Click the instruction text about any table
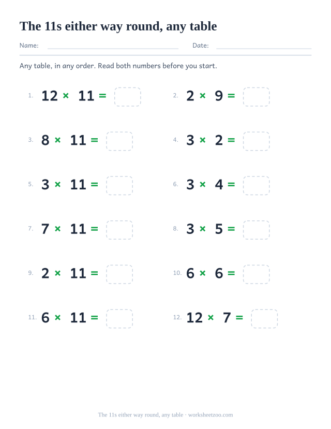Viewport: 331px width, 429px height. click(x=118, y=66)
